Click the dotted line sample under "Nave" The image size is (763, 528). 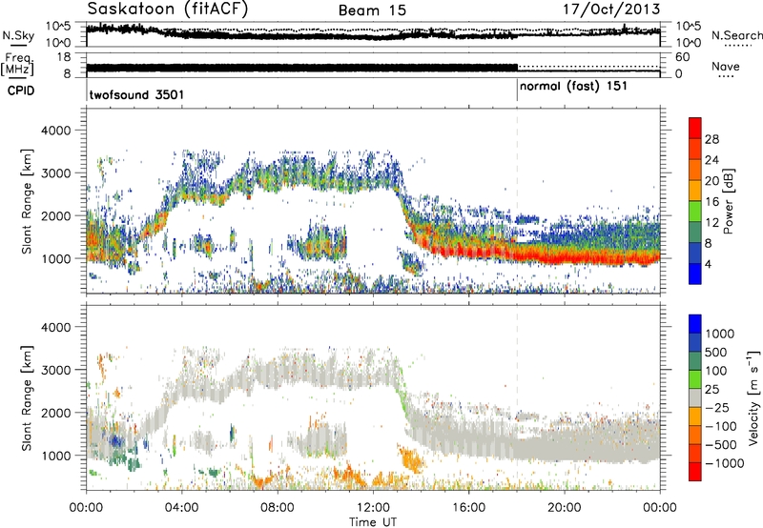pos(726,77)
